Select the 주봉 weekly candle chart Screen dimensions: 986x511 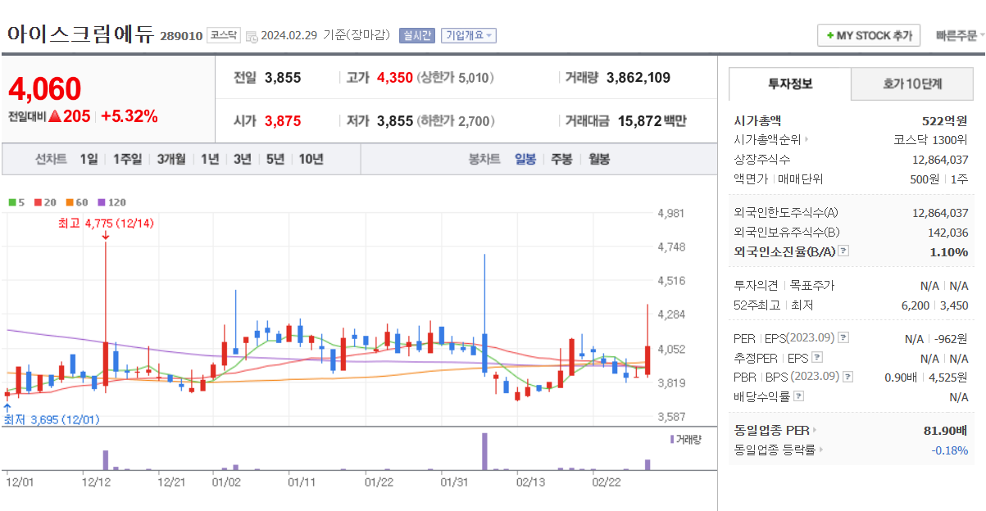pyautogui.click(x=561, y=159)
